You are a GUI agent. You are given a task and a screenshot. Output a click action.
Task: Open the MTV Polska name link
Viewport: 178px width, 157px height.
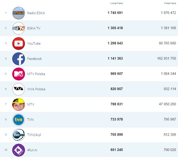[36, 74]
